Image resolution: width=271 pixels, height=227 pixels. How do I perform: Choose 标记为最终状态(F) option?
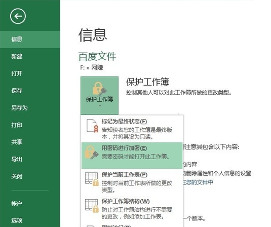coord(132,129)
